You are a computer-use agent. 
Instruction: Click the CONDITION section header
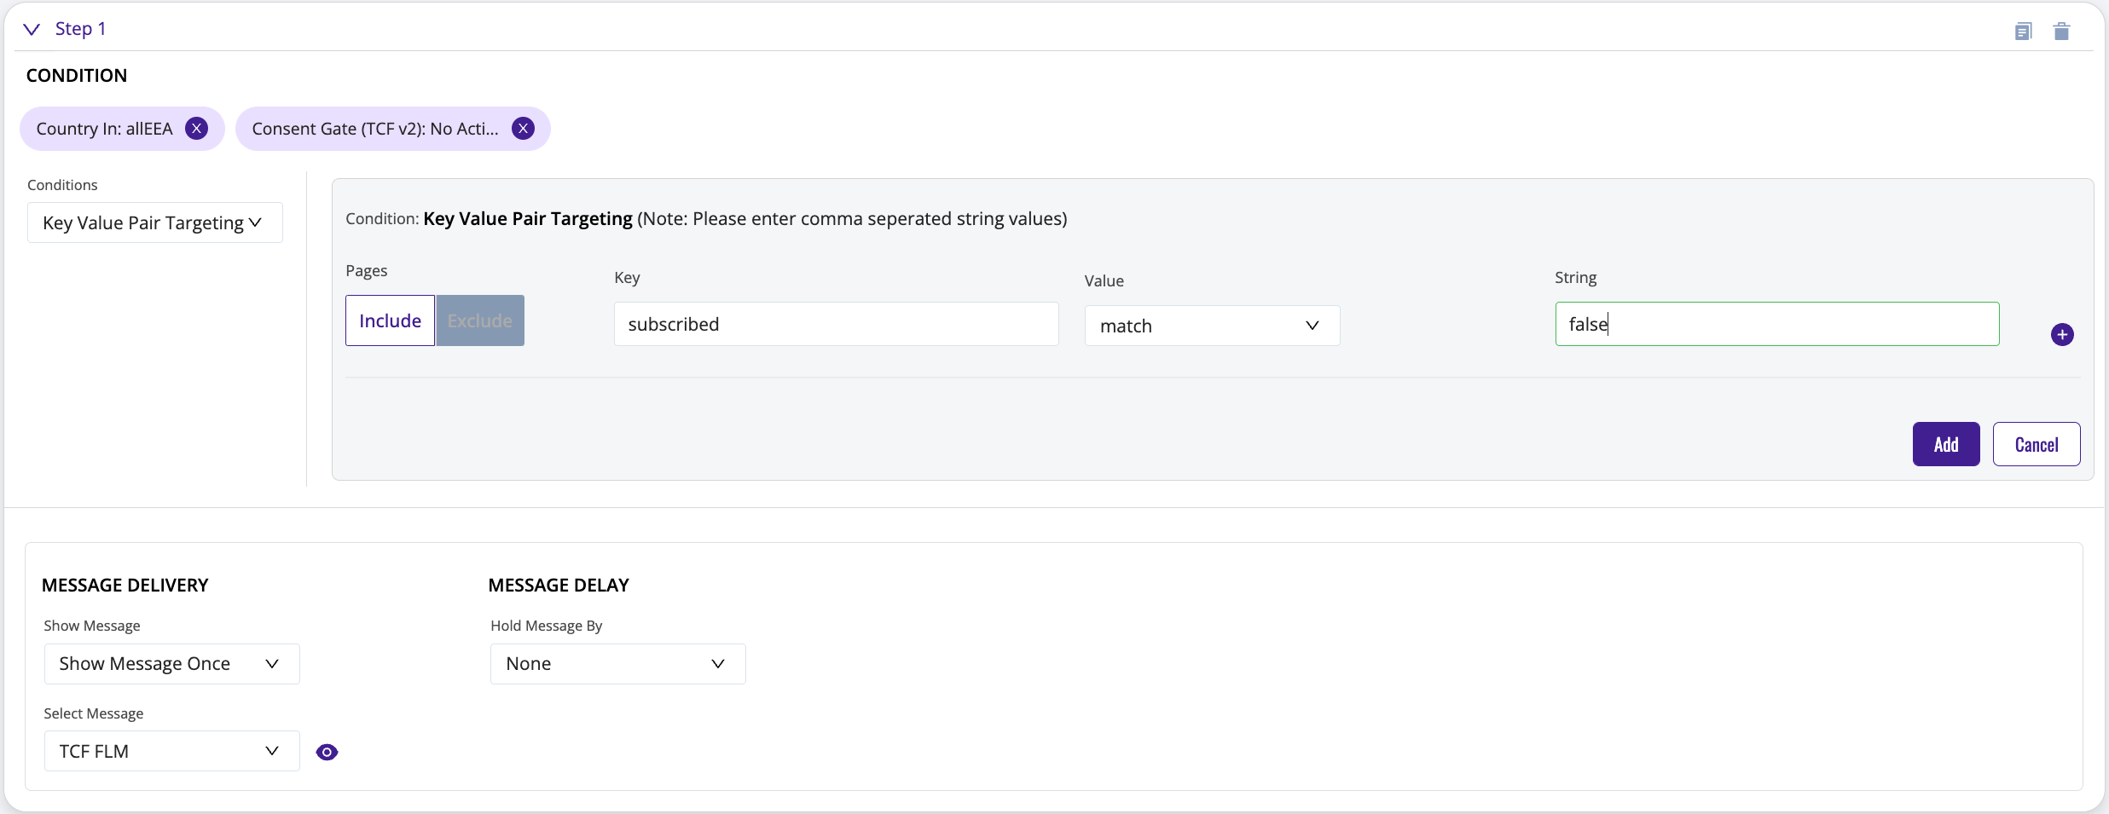click(x=76, y=75)
